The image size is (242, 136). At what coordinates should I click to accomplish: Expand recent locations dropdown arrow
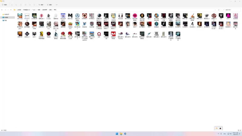tap(8, 10)
